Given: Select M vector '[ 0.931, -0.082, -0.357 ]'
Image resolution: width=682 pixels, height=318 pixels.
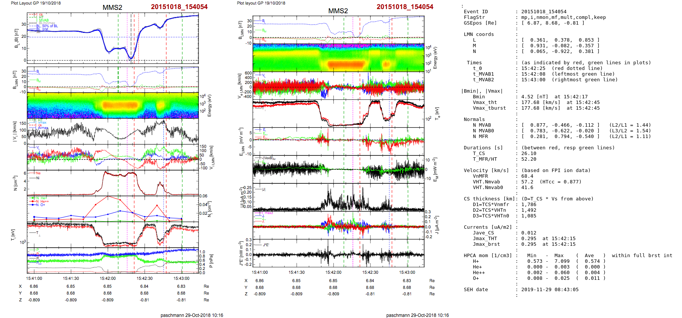Looking at the screenshot, I should point(560,46).
